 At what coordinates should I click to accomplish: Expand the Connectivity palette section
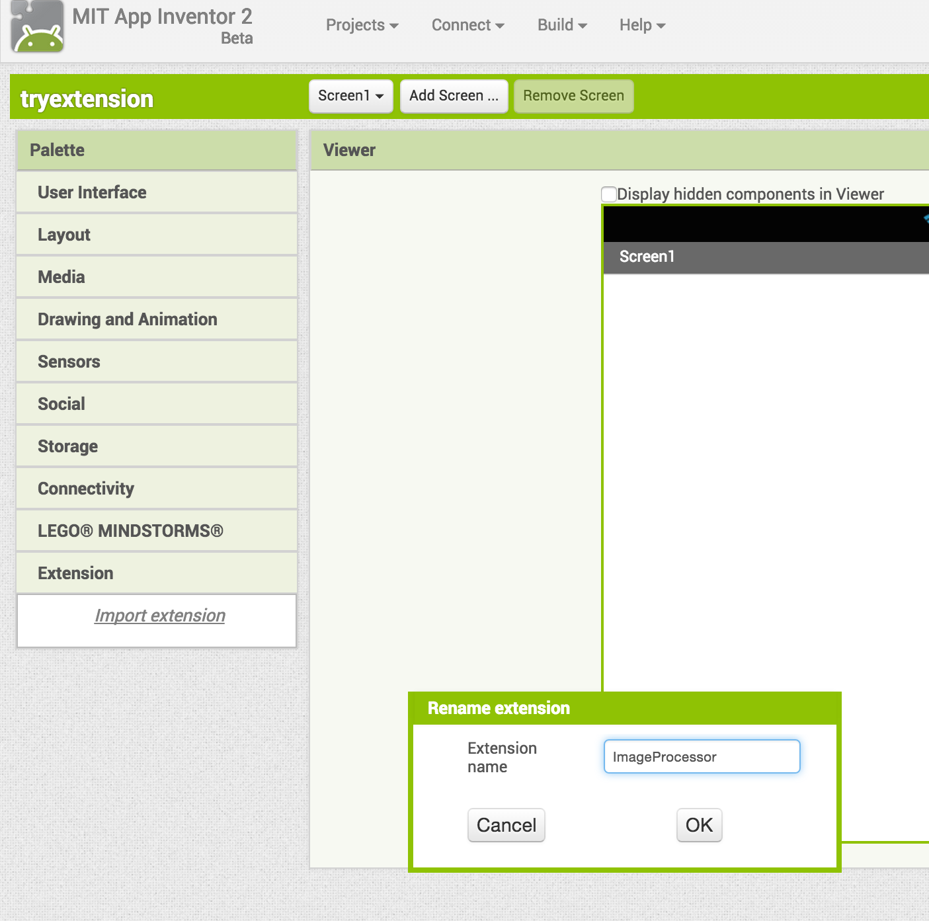tap(157, 489)
